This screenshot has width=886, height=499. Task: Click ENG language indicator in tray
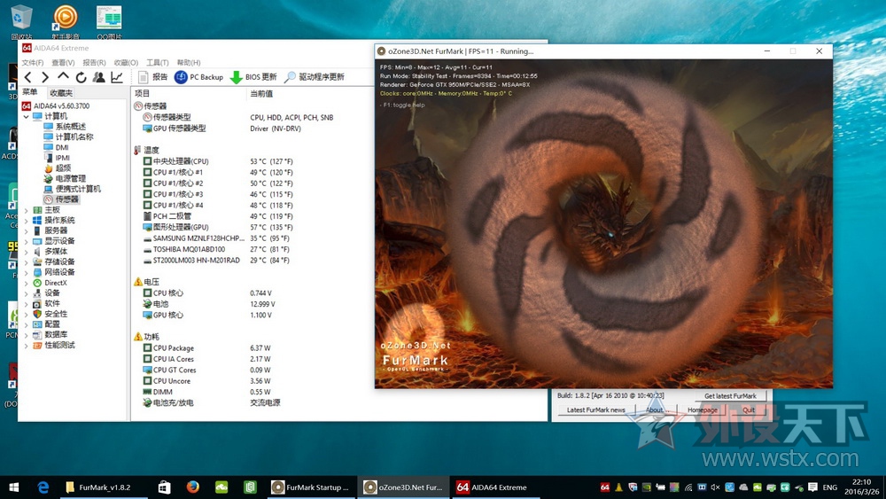coord(829,487)
